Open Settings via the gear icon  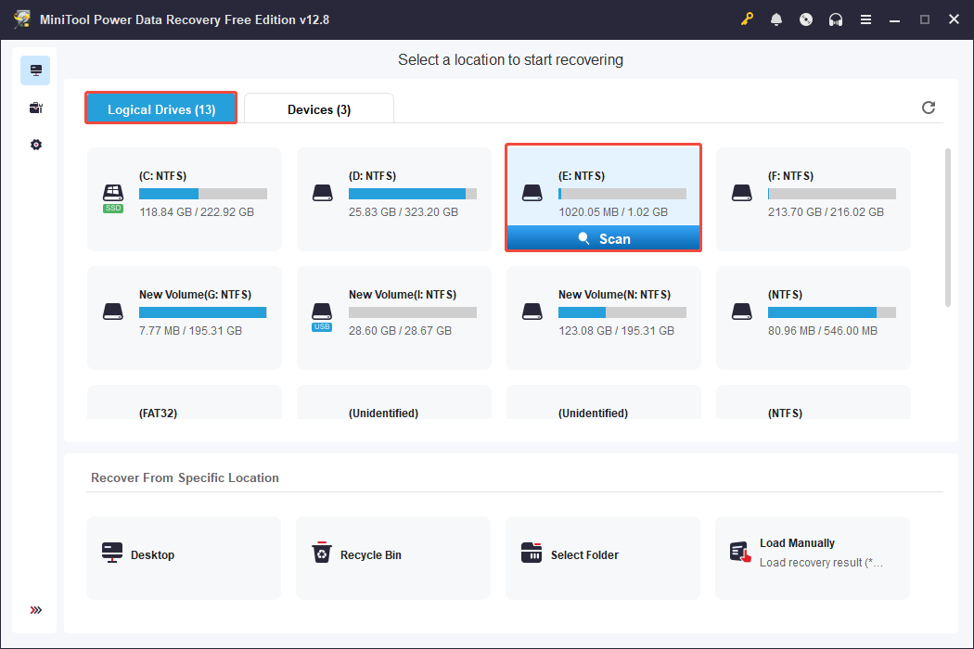pyautogui.click(x=35, y=145)
